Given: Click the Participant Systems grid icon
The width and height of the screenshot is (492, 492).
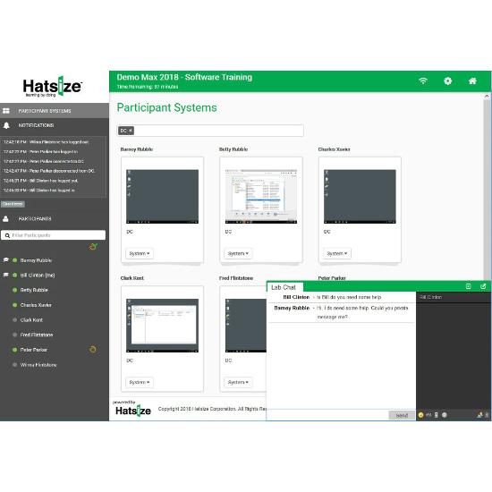Looking at the screenshot, I should pyautogui.click(x=6, y=111).
